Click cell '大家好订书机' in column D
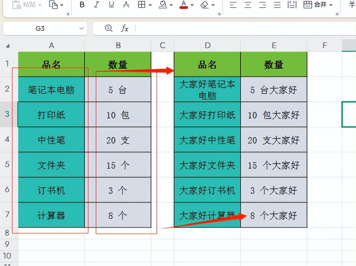Image resolution: width=356 pixels, height=266 pixels. [x=207, y=190]
